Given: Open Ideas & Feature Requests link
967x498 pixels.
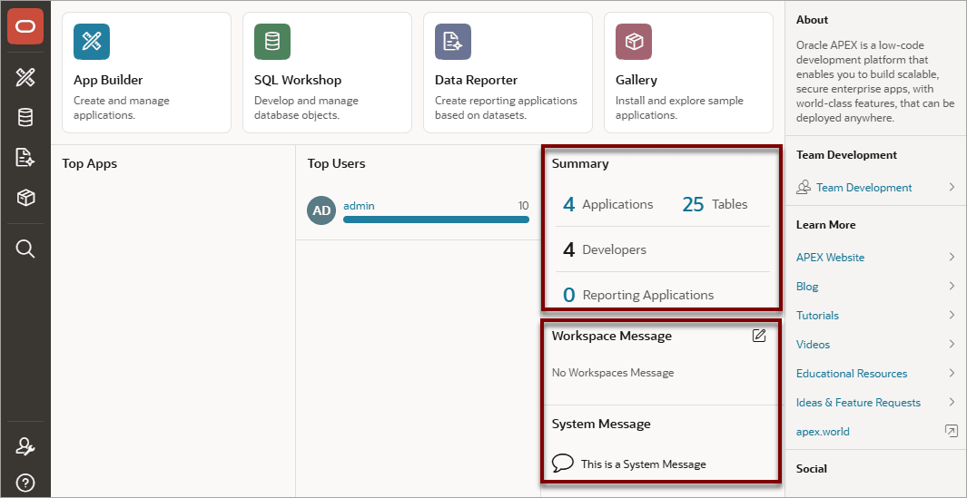Looking at the screenshot, I should (x=858, y=402).
